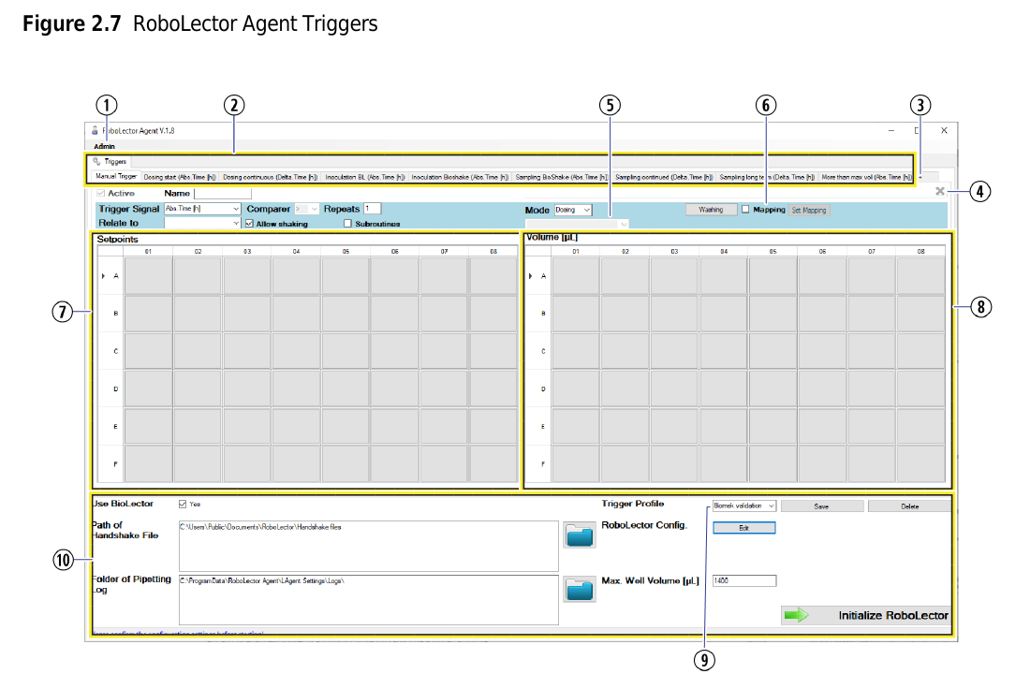Toggle the Active checkbox
This screenshot has width=1030, height=674.
pos(100,193)
